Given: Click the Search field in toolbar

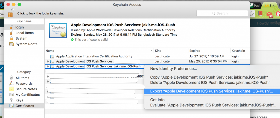Looking at the screenshot, I should pyautogui.click(x=222, y=13).
